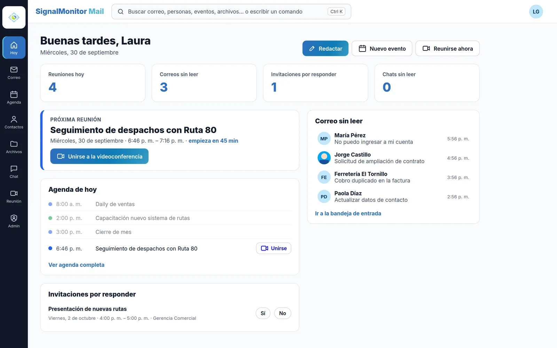
Task: Open email 'Actualizar datos de contacto'
Action: tap(393, 197)
